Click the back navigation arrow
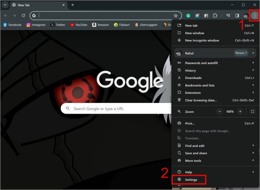This screenshot has height=190, width=260. coord(6,15)
